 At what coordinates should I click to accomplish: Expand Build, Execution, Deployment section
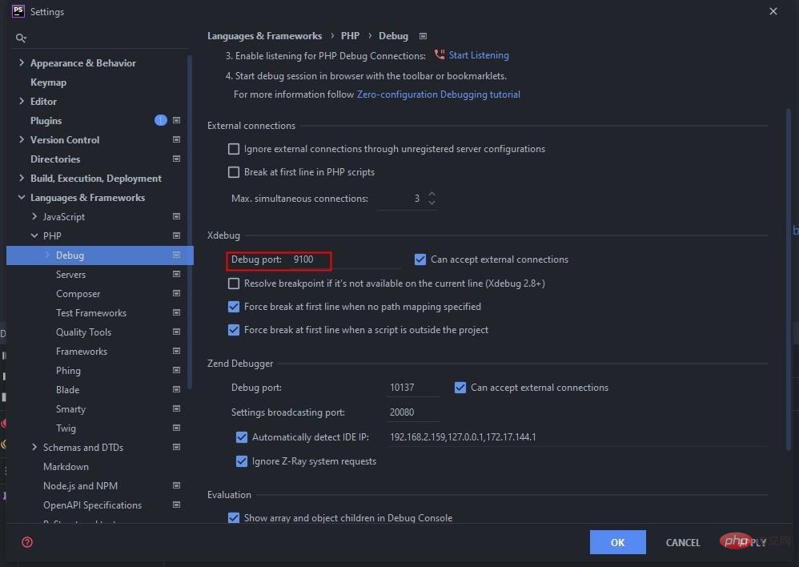pyautogui.click(x=22, y=178)
